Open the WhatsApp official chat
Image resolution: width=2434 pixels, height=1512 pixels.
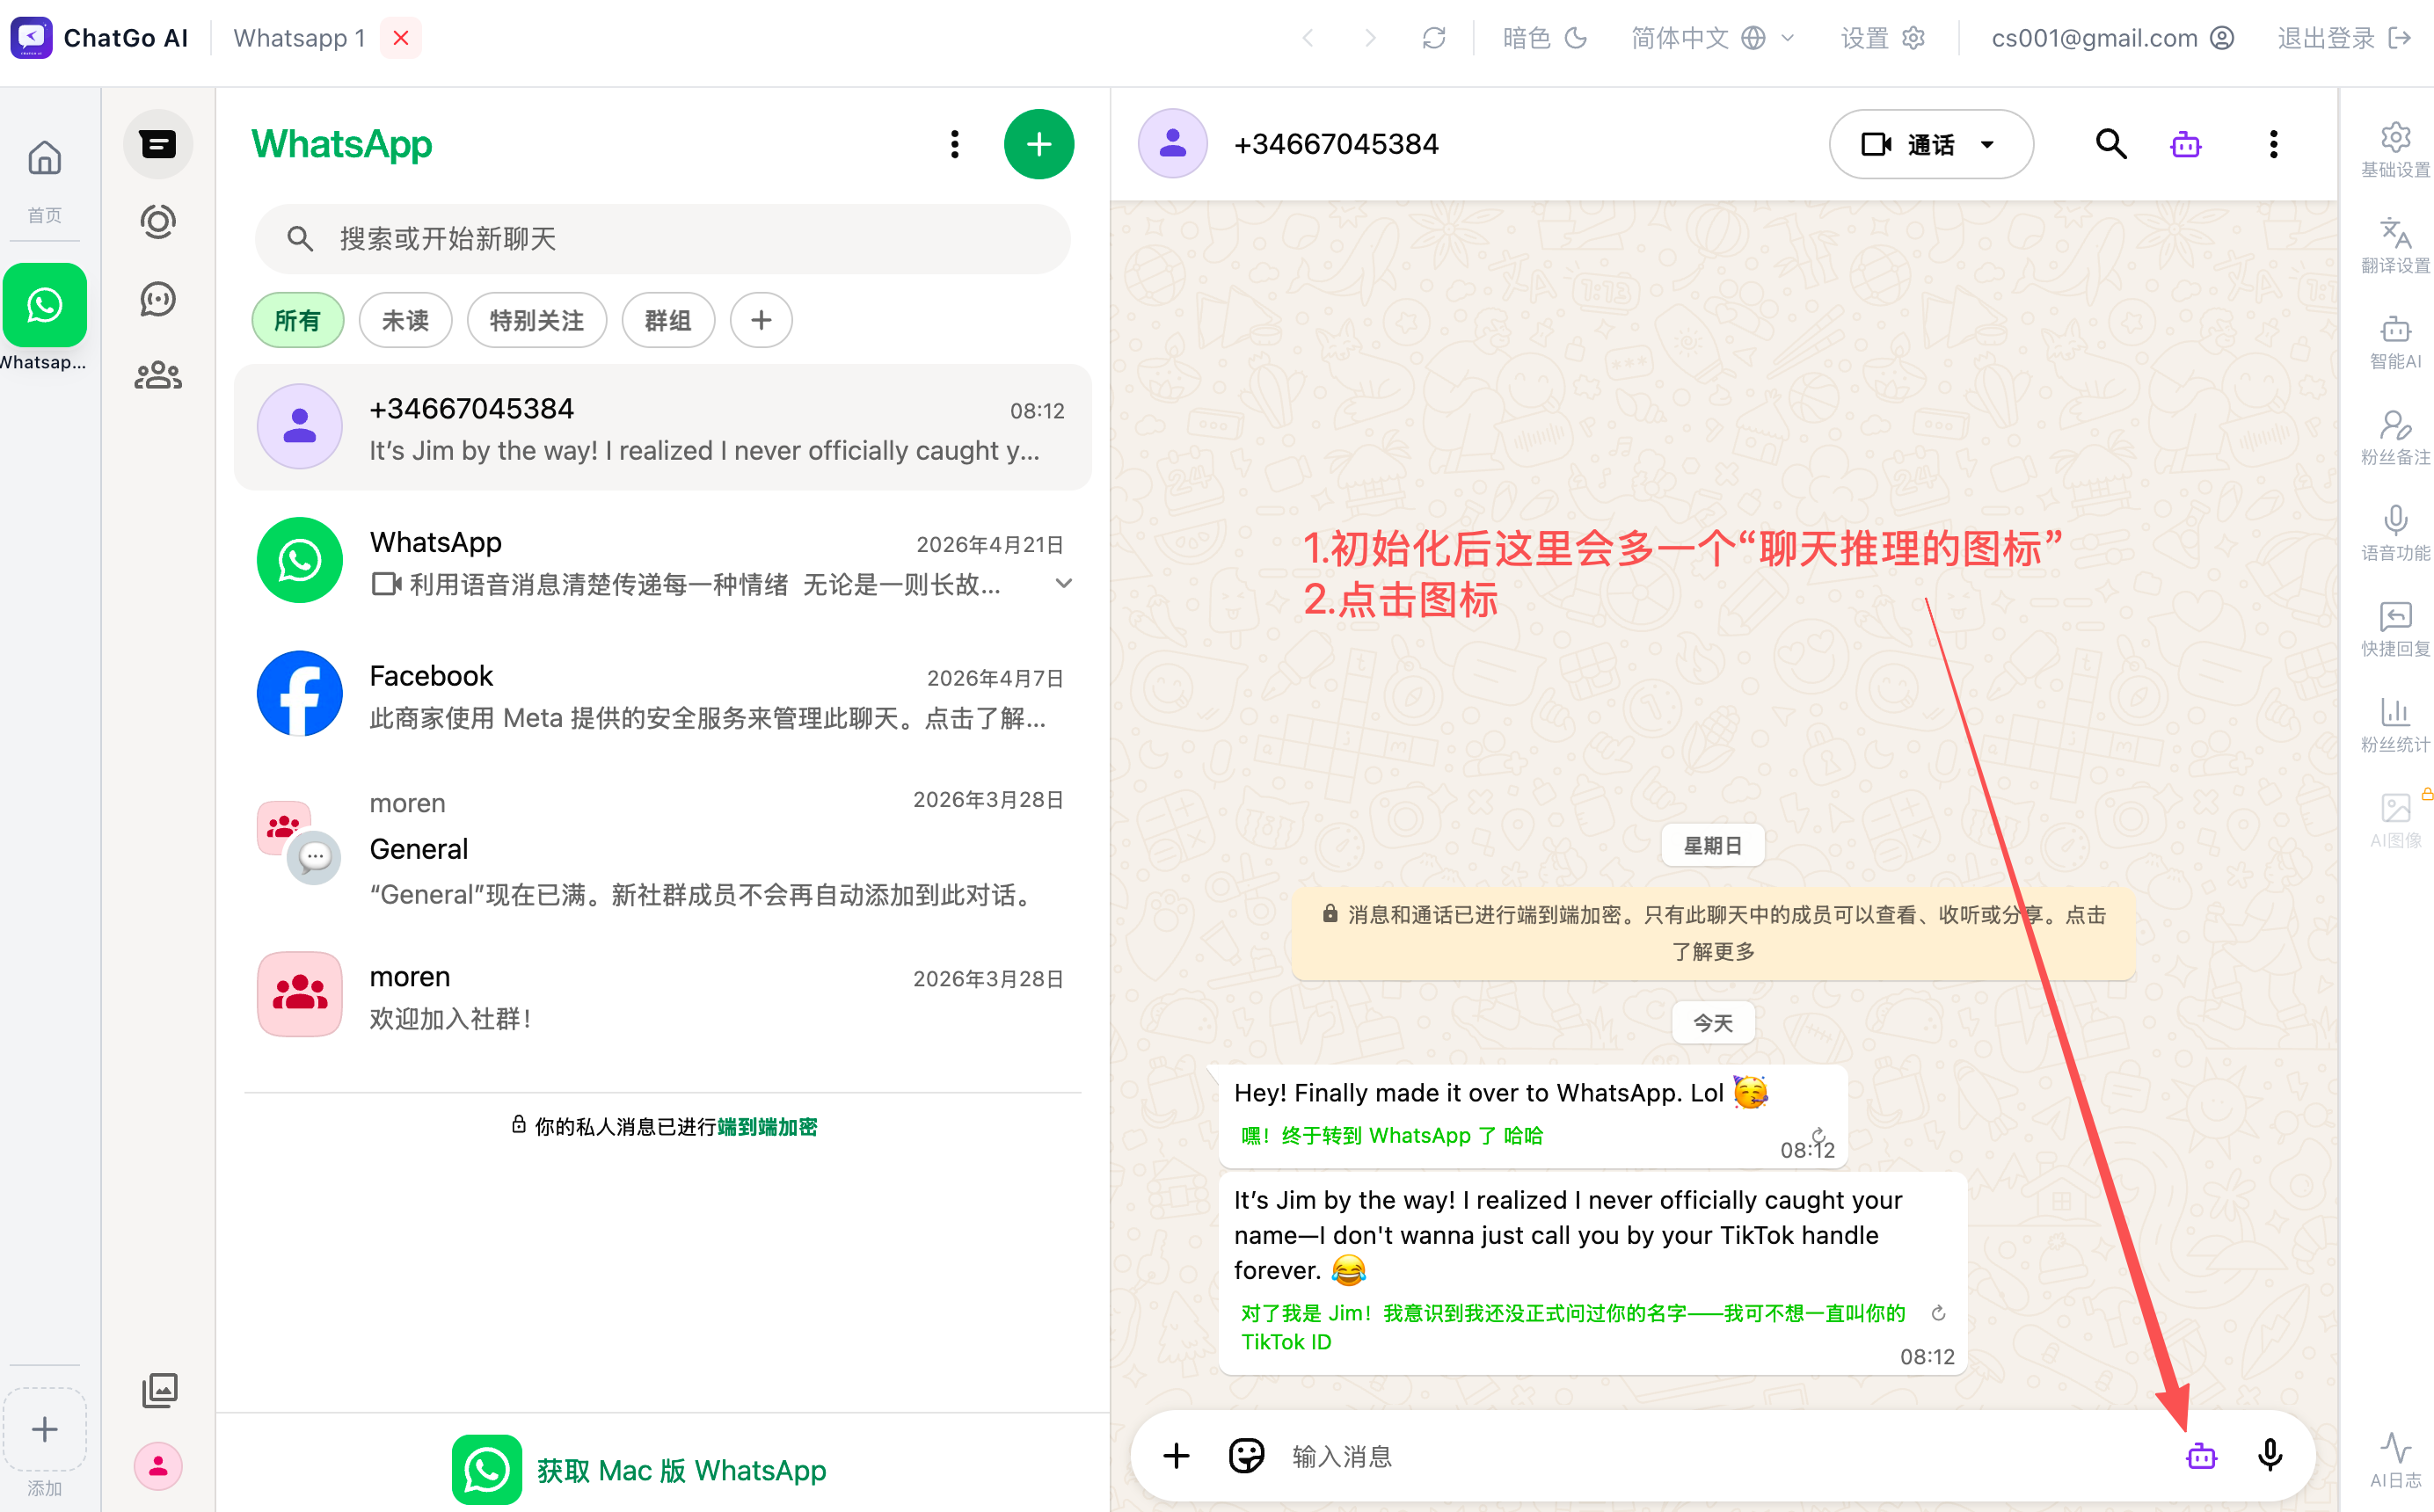click(x=662, y=561)
